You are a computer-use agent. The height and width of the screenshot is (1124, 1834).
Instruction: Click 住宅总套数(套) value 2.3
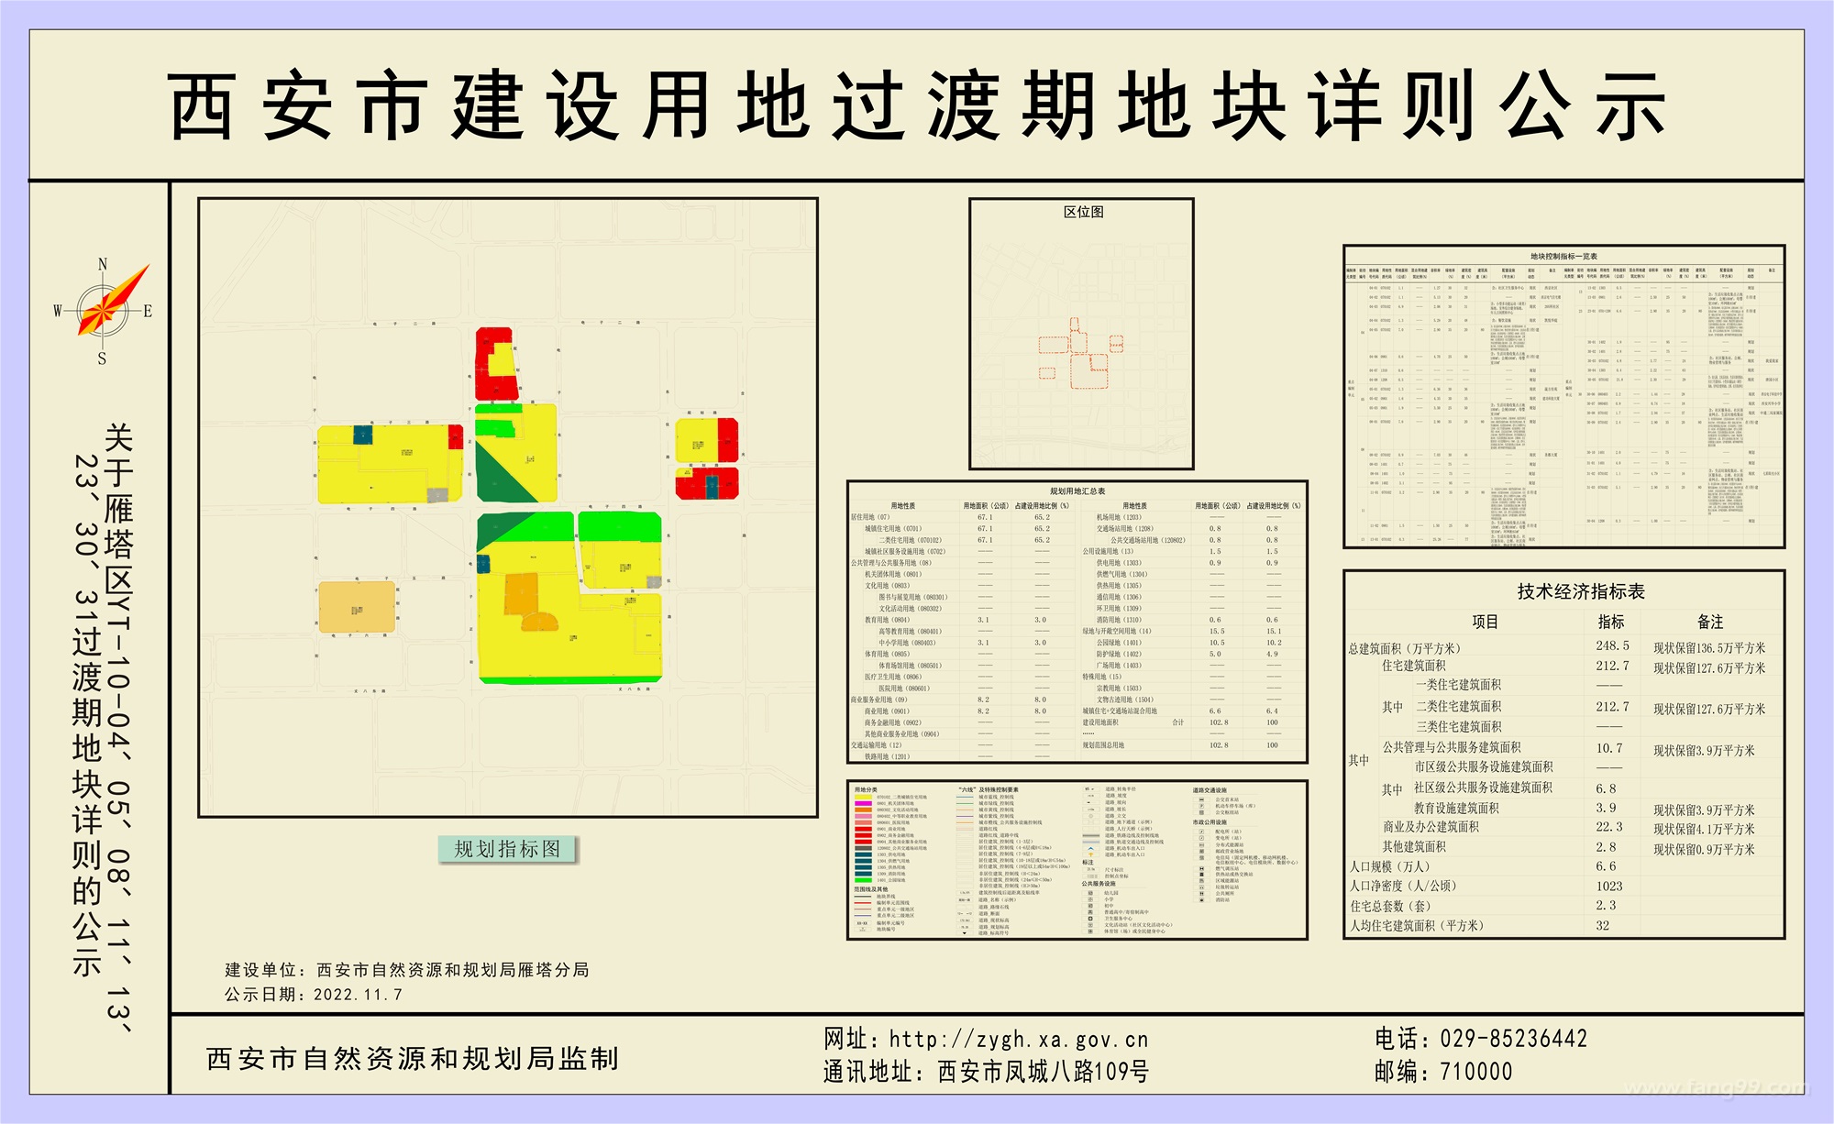1606,905
